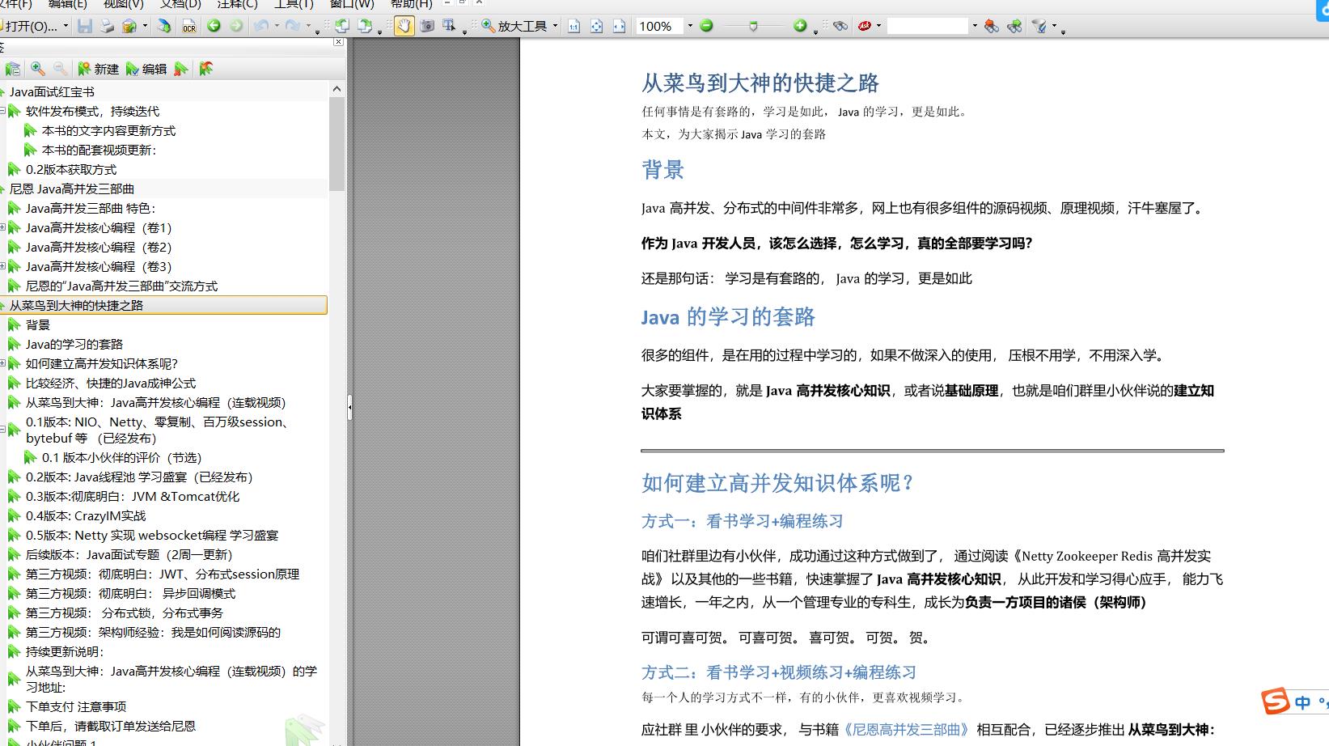The height and width of the screenshot is (746, 1329).
Task: Click the Redo icon
Action: coord(293,26)
